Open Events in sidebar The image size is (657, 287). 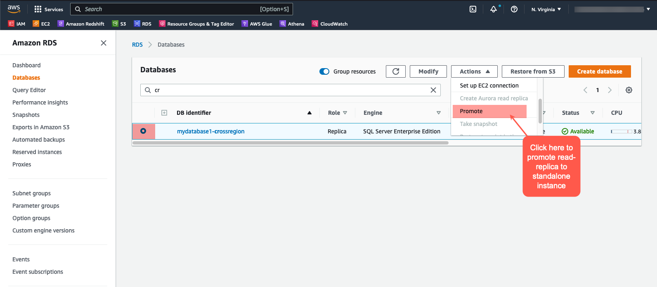click(21, 259)
